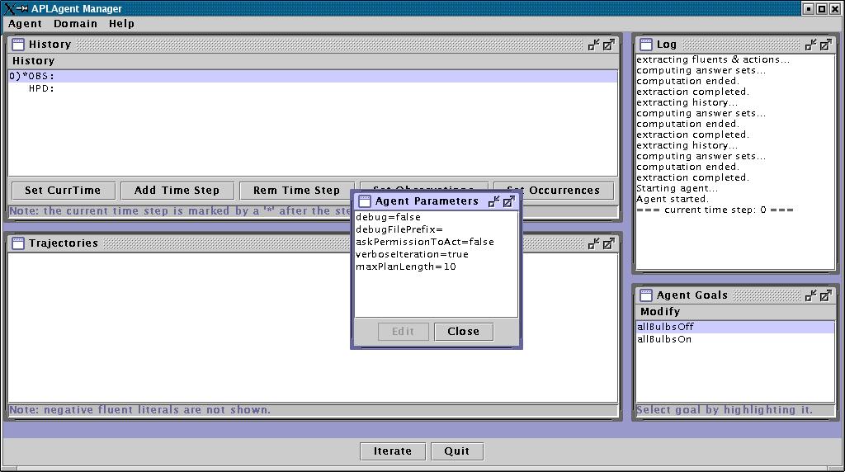Open the Domain menu
This screenshot has width=845, height=472.
pos(75,24)
